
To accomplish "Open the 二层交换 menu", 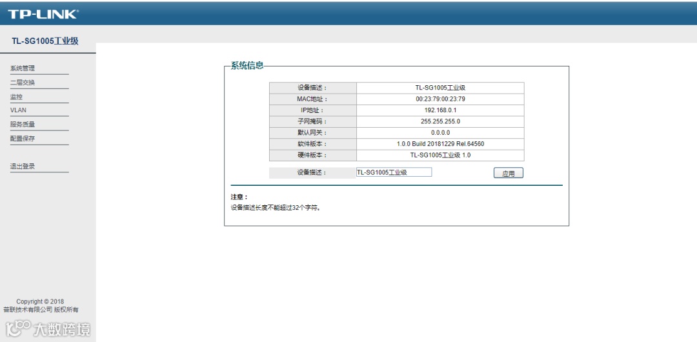I will (22, 83).
